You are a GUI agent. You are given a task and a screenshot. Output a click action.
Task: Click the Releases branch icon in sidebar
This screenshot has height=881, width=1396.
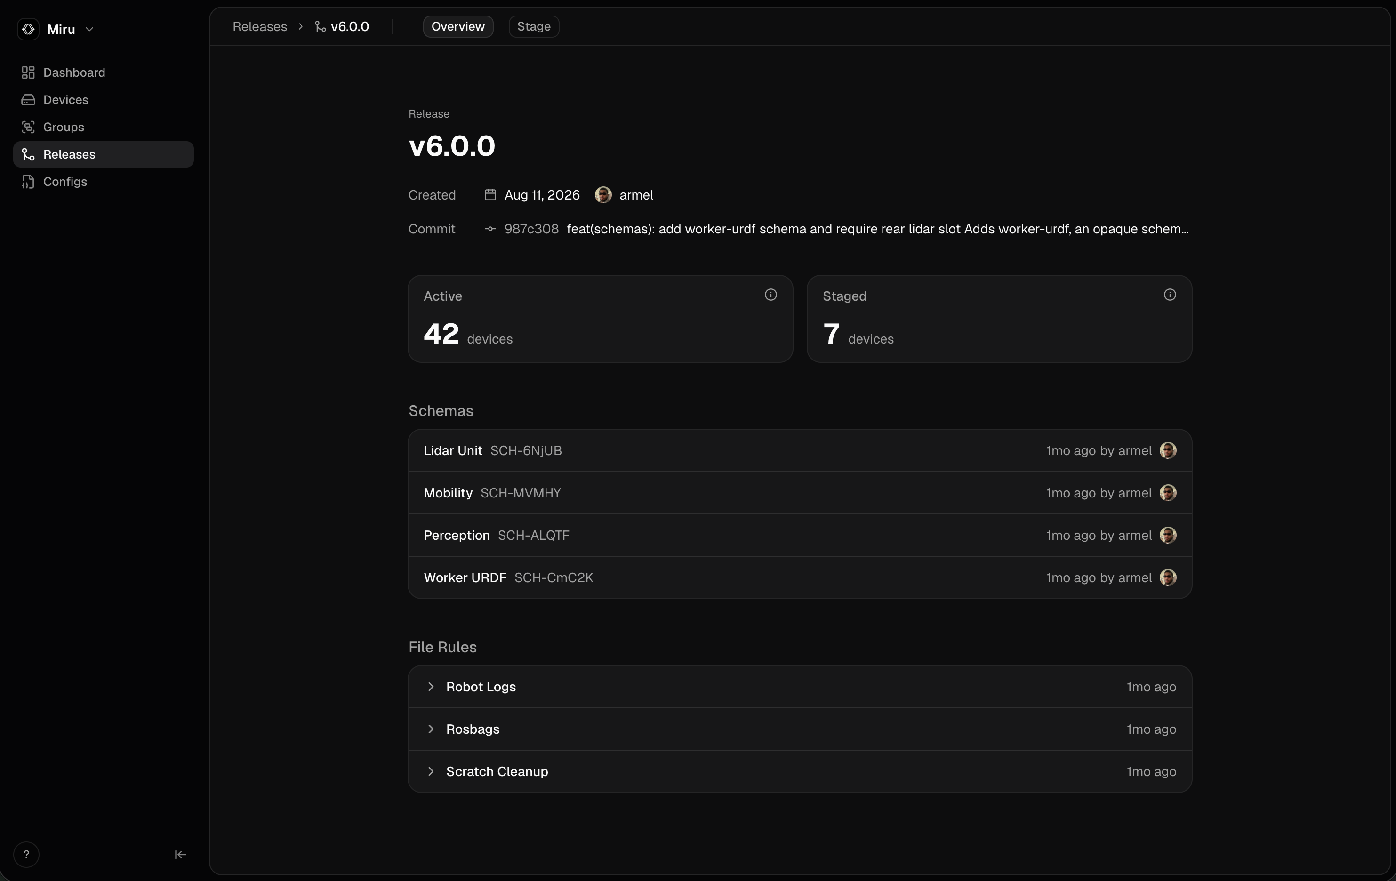[x=28, y=154]
